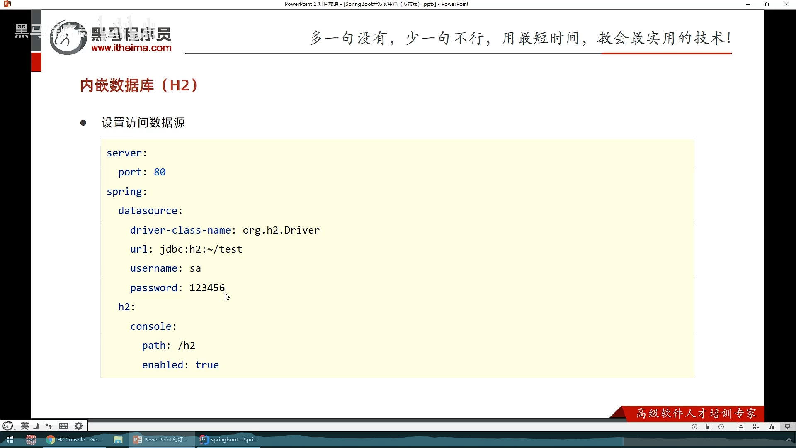Go to the previous slide arrow
The image size is (796, 448).
click(694, 426)
